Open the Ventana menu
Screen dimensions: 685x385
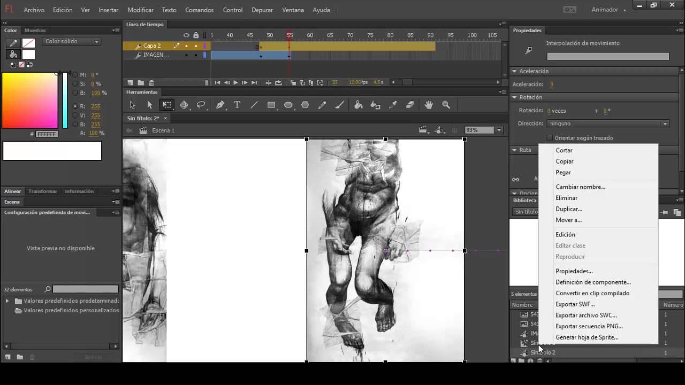pyautogui.click(x=293, y=10)
